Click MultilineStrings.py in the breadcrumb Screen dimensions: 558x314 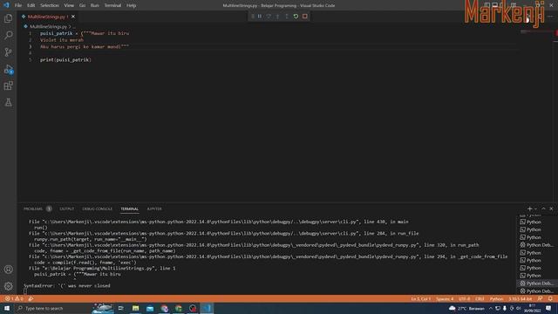click(49, 27)
